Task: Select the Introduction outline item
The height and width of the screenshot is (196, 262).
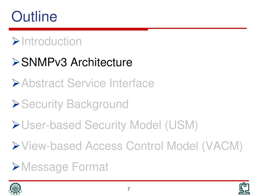Action: point(52,41)
